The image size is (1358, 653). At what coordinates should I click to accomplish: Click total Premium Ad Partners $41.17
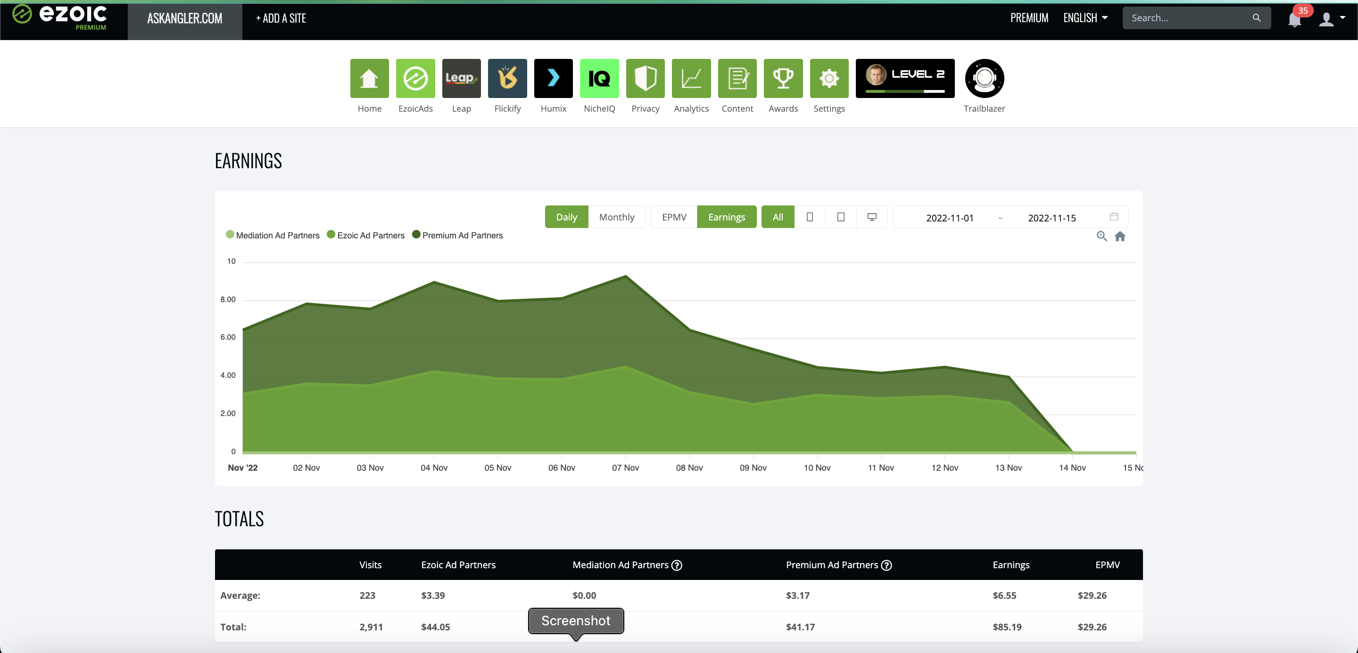coord(800,627)
